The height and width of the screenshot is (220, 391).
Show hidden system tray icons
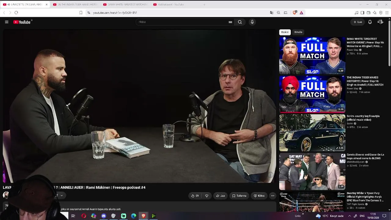[x=349, y=216]
